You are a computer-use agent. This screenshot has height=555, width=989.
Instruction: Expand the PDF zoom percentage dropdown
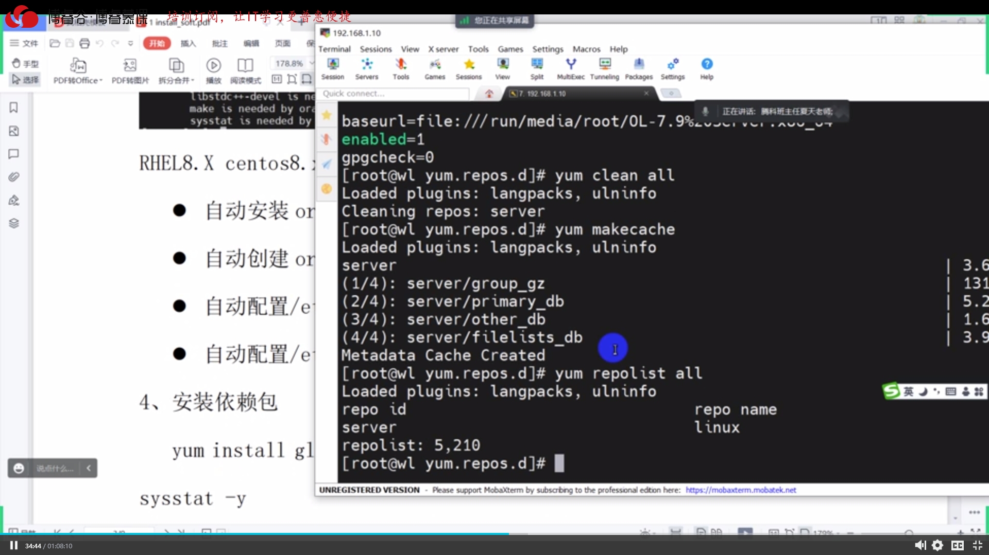tap(312, 63)
